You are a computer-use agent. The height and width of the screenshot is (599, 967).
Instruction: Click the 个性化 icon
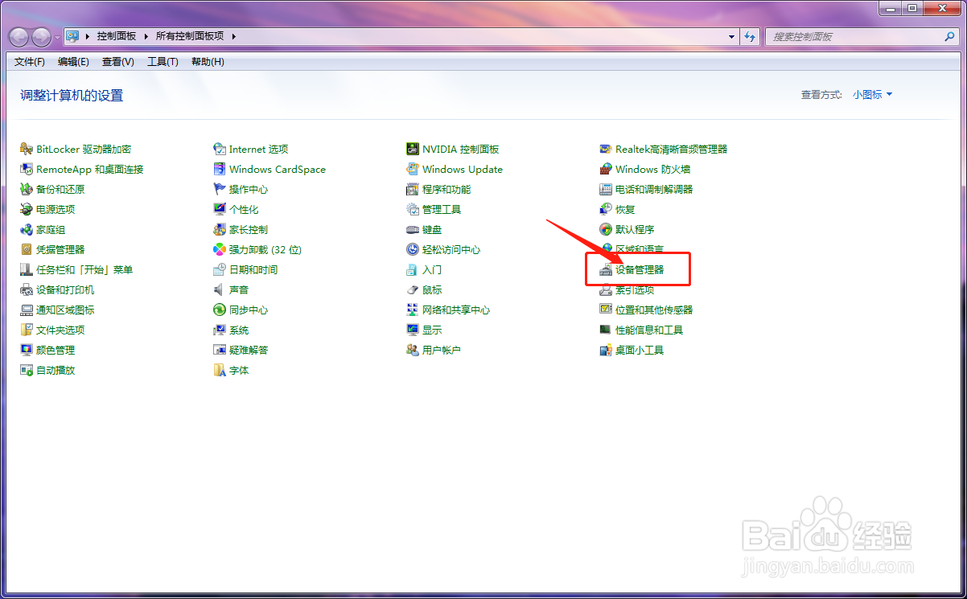[220, 209]
